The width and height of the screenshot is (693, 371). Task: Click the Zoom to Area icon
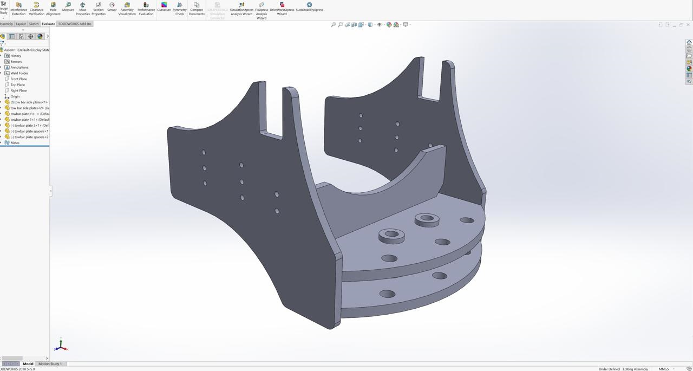tap(340, 24)
